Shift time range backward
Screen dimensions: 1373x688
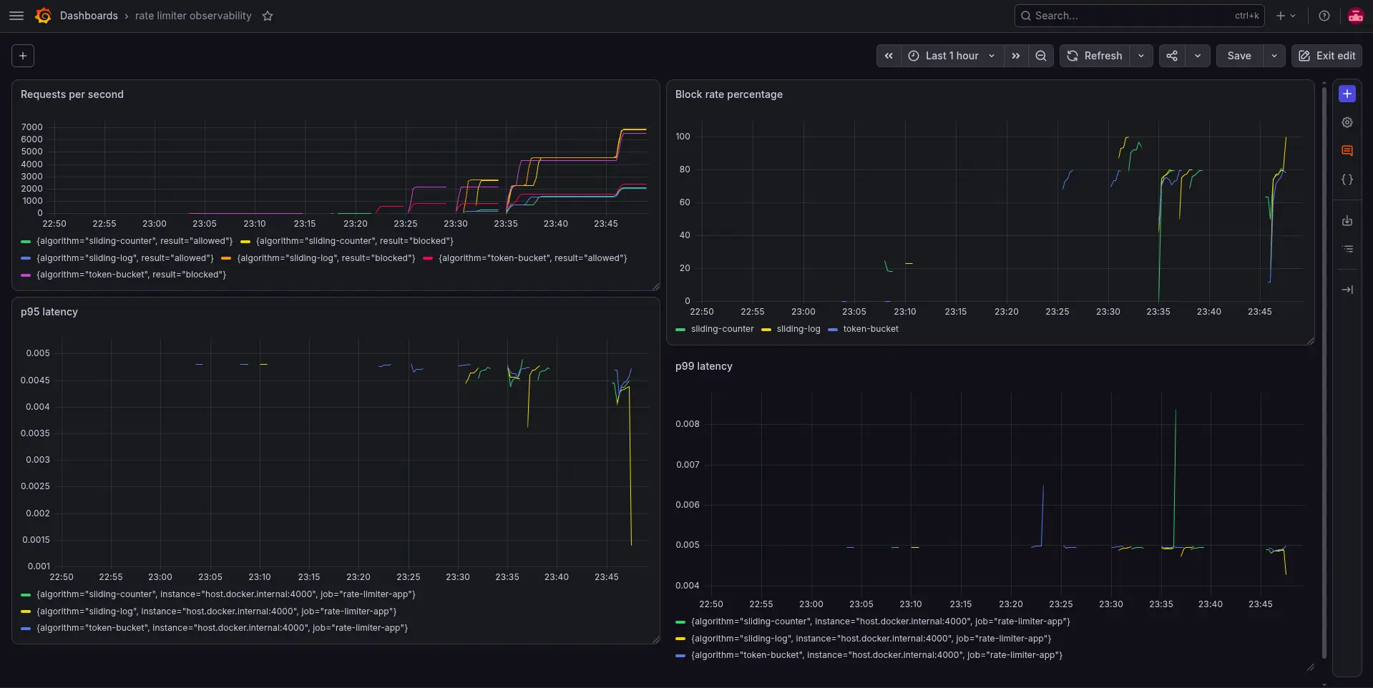tap(889, 56)
